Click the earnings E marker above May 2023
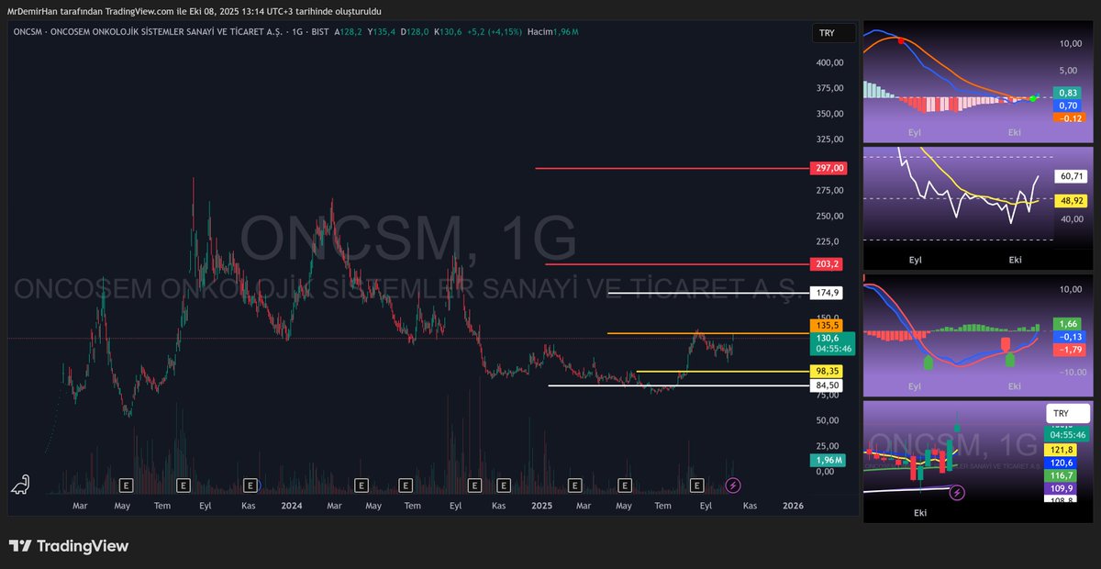This screenshot has width=1101, height=569. [x=126, y=485]
